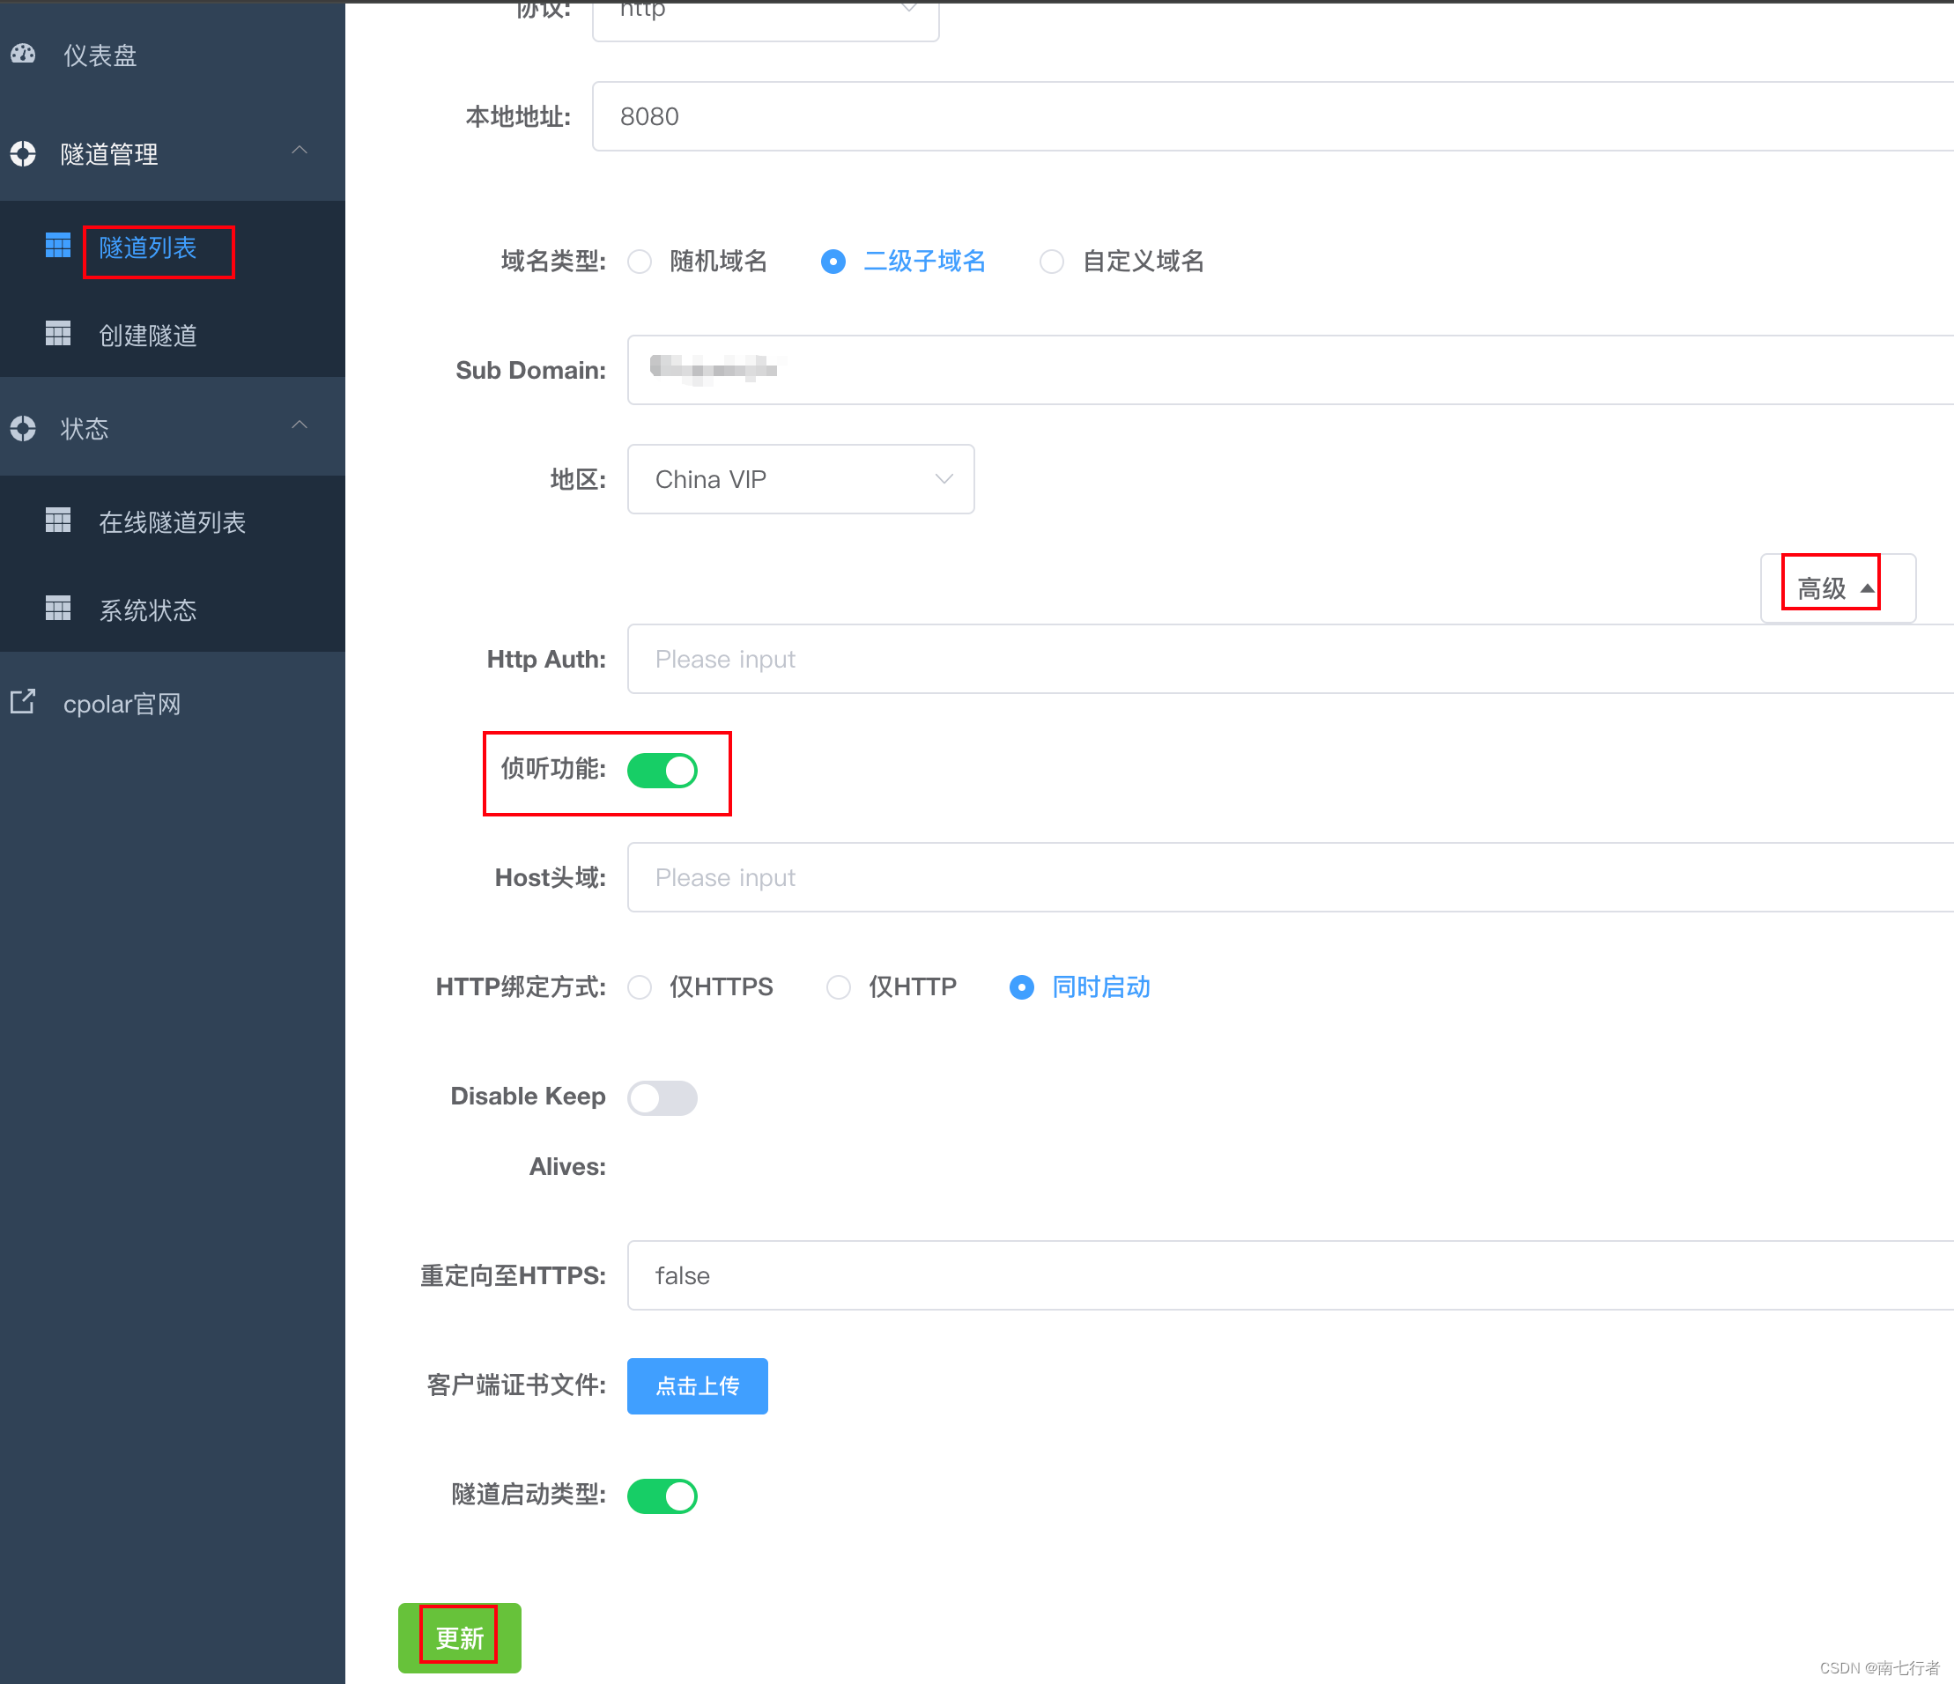Click the 点击上传 upload certificate button
The image size is (1954, 1684).
coord(698,1386)
